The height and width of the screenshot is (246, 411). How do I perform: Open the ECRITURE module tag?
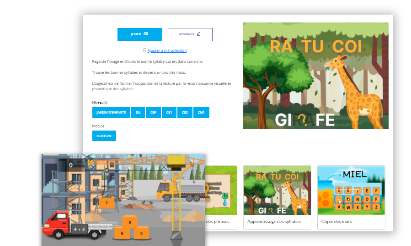click(x=104, y=136)
